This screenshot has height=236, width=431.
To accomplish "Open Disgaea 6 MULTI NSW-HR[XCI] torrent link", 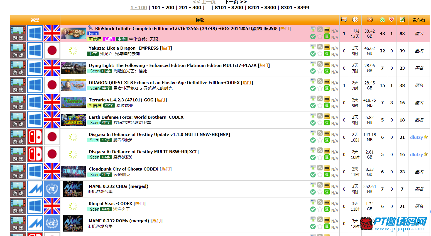I will click(144, 152).
